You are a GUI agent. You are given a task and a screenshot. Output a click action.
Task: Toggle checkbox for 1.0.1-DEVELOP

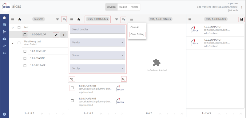point(25,51)
